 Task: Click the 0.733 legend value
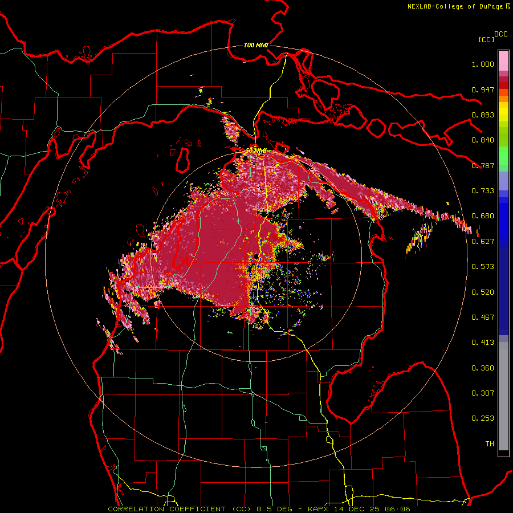tap(483, 191)
